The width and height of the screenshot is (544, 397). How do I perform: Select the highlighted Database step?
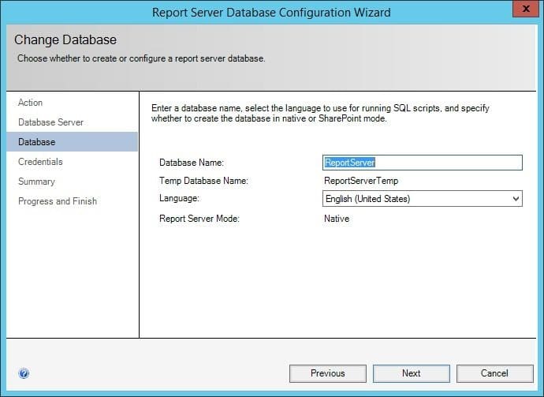[x=72, y=142]
